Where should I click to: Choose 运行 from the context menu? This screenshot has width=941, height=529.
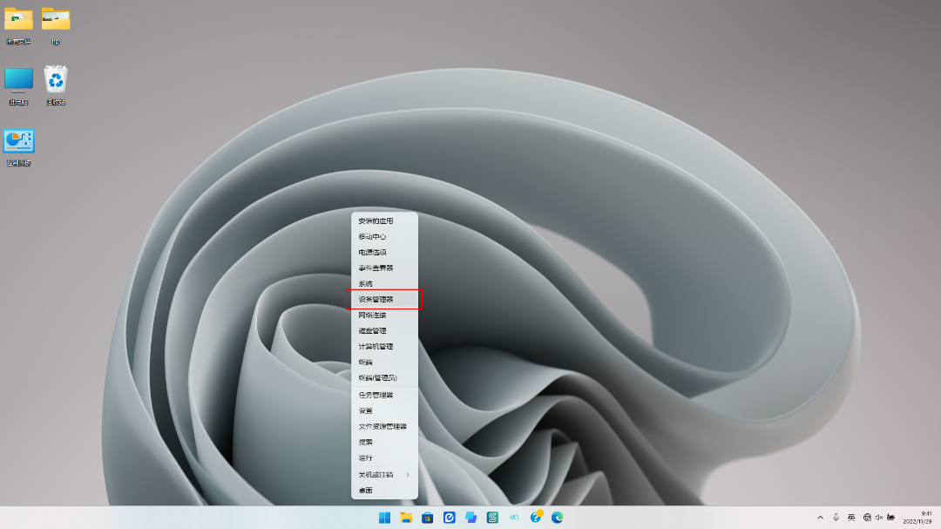(x=384, y=458)
